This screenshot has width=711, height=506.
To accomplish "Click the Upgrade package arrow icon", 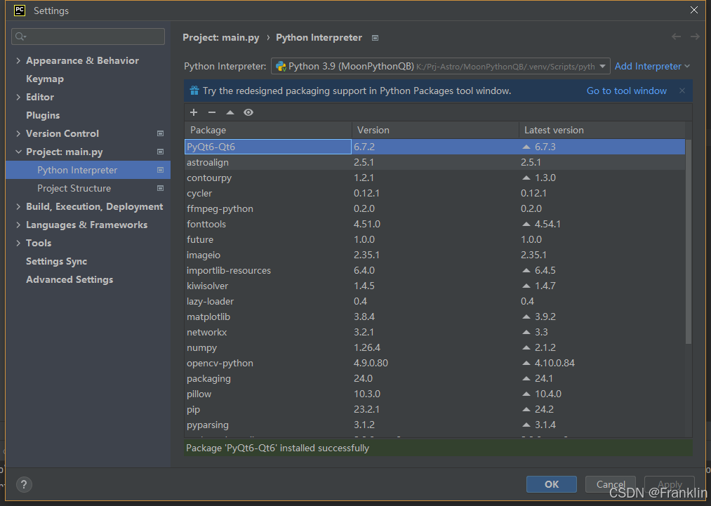I will (x=230, y=112).
